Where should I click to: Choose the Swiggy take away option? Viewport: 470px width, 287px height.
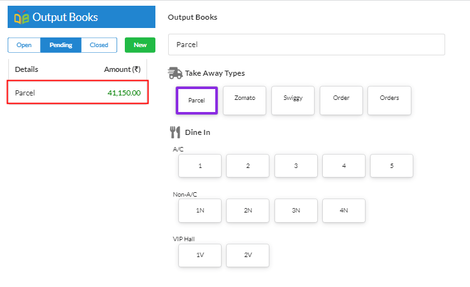293,101
